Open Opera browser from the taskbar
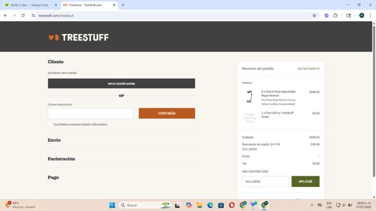This screenshot has width=376, height=211. (231, 205)
